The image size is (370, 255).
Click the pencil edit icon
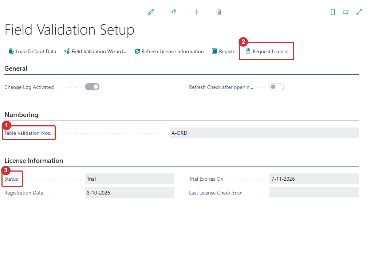click(x=151, y=12)
